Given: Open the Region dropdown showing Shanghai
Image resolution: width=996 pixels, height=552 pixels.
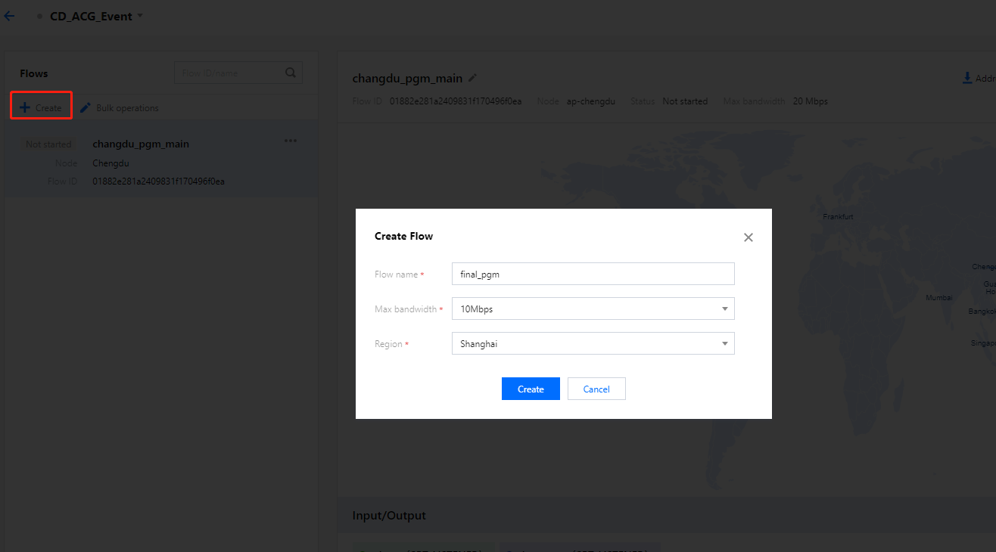Looking at the screenshot, I should pos(593,343).
